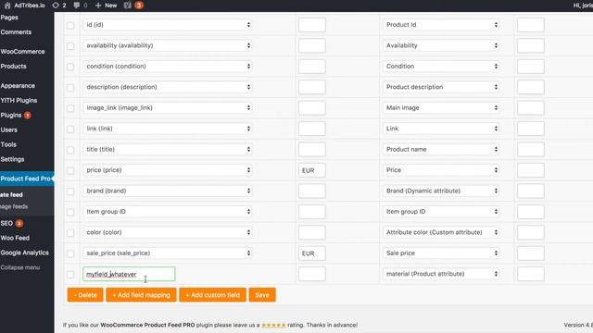
Task: Follow the five-star rating link
Action: click(274, 325)
